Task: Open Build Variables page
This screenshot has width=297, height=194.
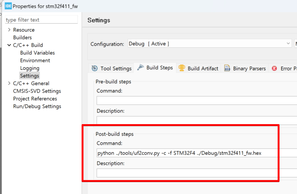Action: tap(37, 53)
